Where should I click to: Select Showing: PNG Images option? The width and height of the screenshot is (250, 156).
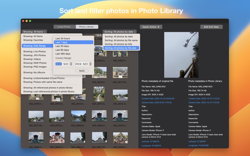point(35,67)
